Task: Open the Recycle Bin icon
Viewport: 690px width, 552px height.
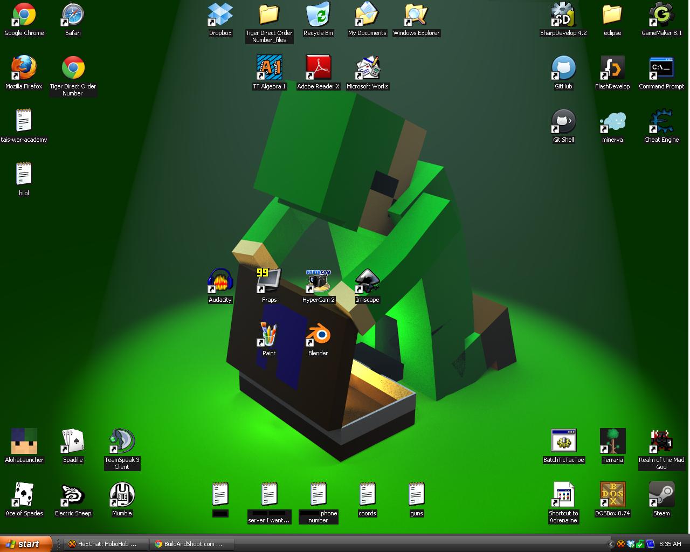Action: pos(318,15)
